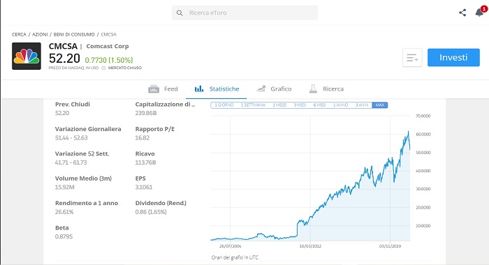Click the 16/03/2012 chart date label
The height and width of the screenshot is (265, 489).
click(310, 246)
